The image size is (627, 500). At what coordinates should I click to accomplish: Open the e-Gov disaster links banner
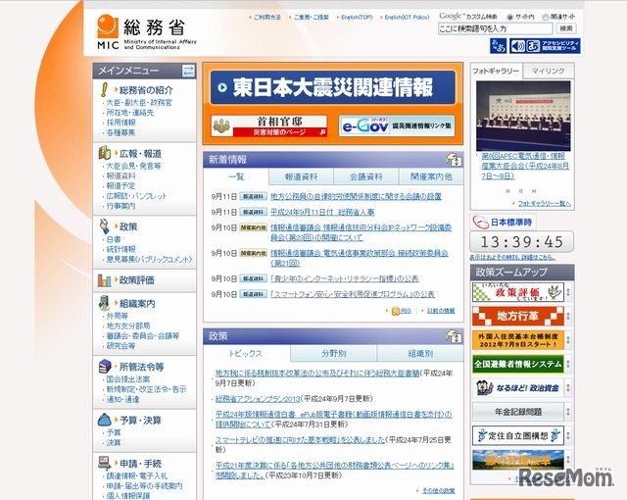click(x=397, y=126)
